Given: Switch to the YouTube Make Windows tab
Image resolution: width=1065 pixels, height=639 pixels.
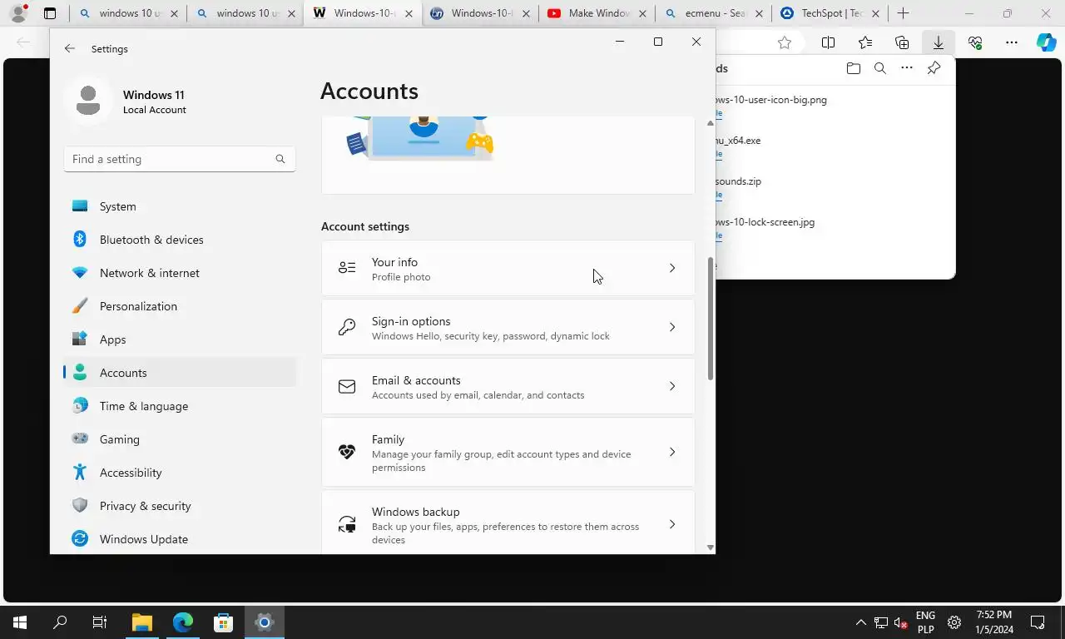Looking at the screenshot, I should (596, 13).
